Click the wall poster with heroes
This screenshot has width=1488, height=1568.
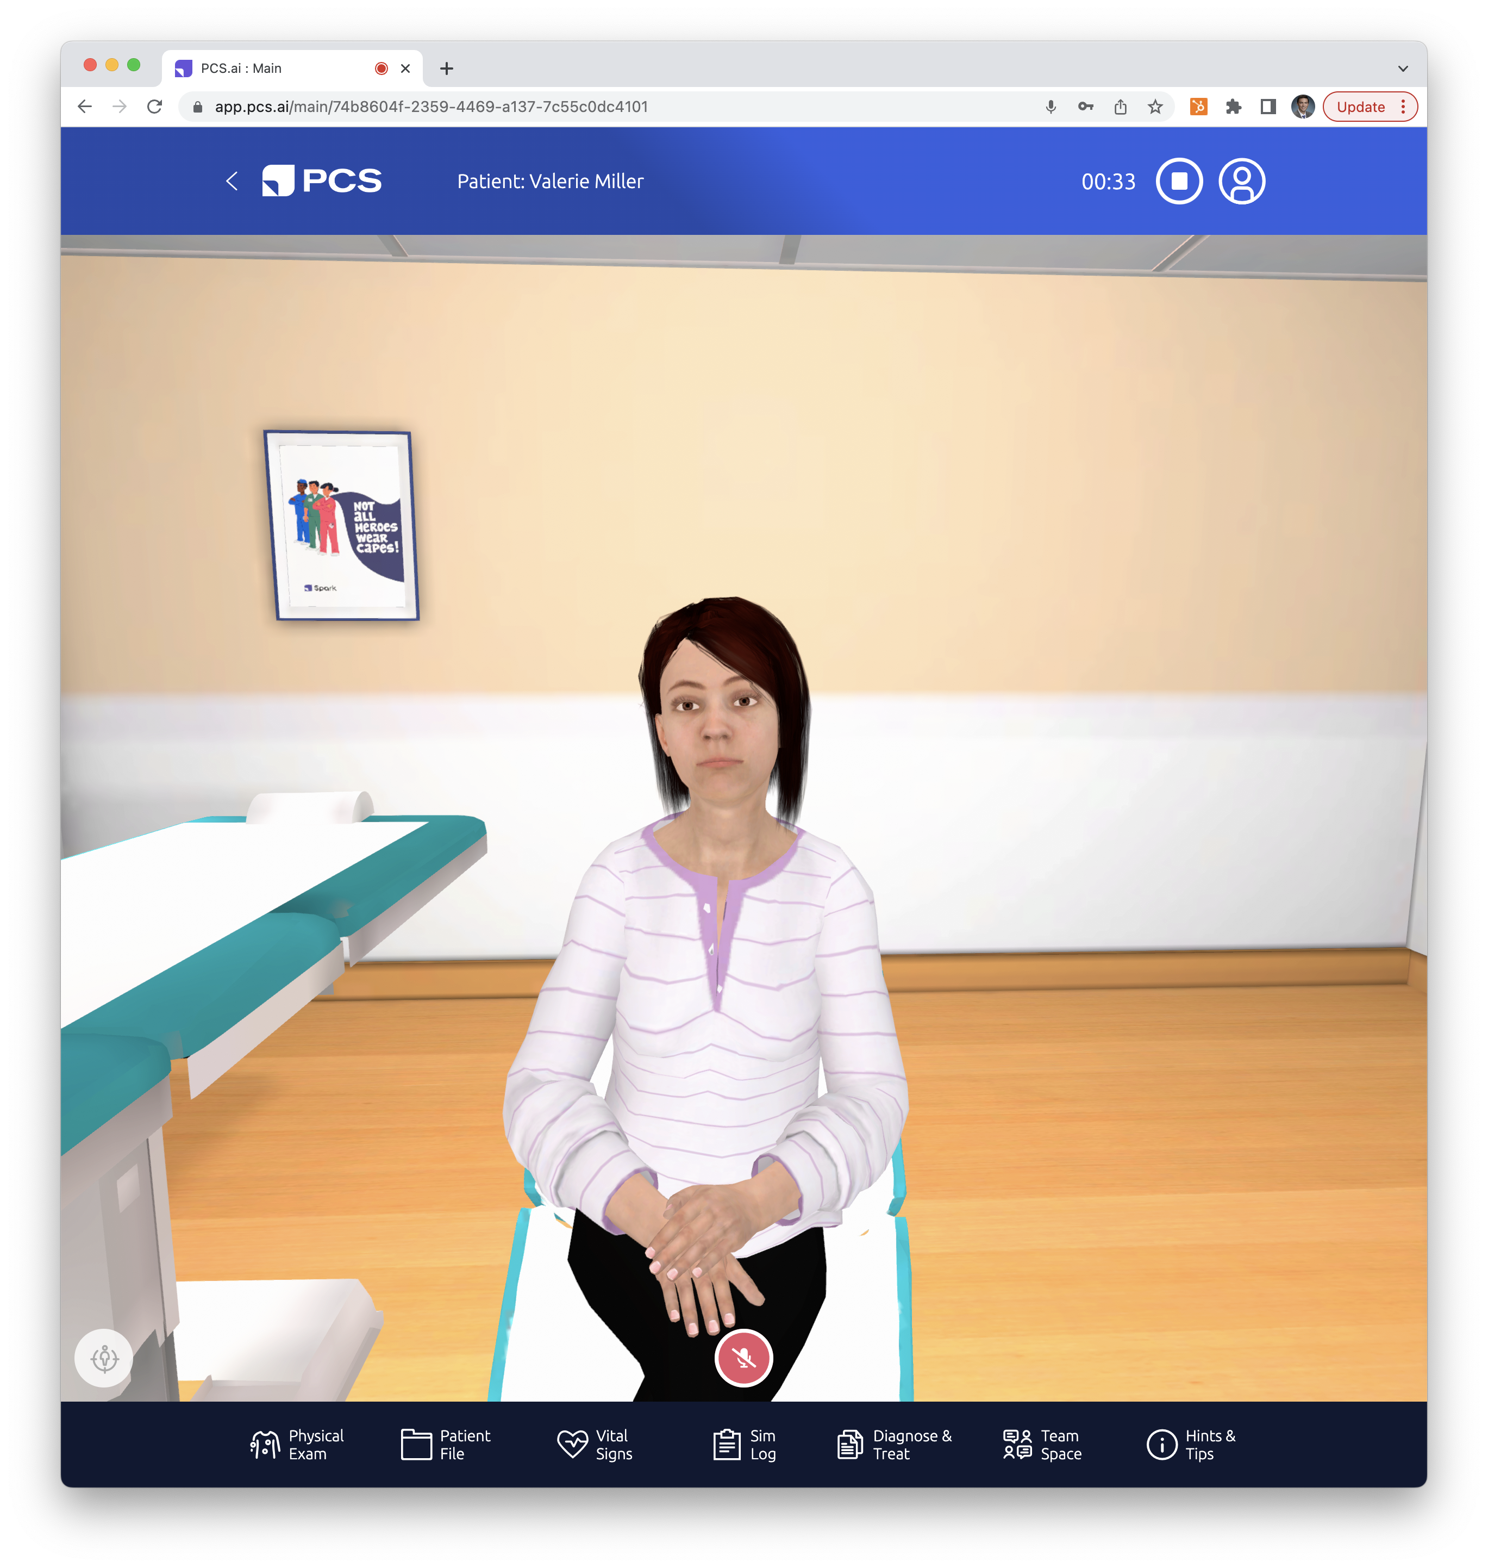(x=341, y=525)
